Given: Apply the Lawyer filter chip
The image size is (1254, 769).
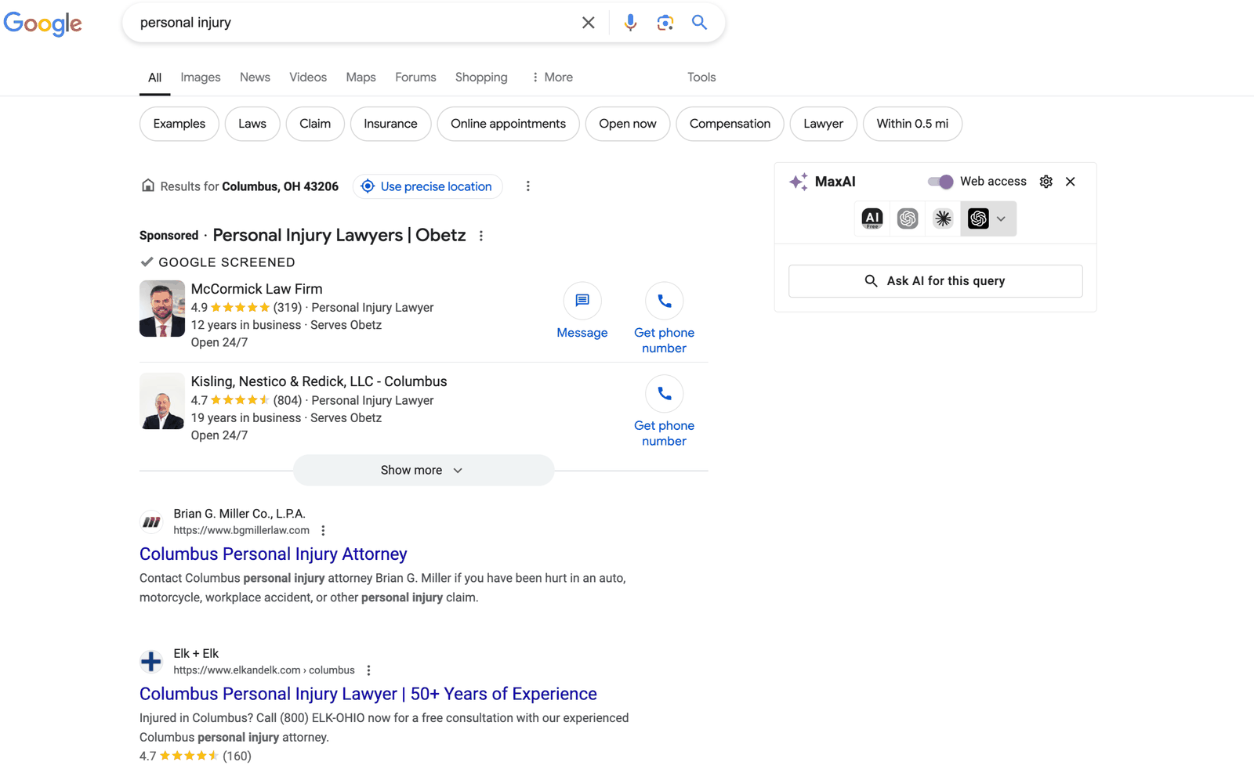Looking at the screenshot, I should [823, 124].
